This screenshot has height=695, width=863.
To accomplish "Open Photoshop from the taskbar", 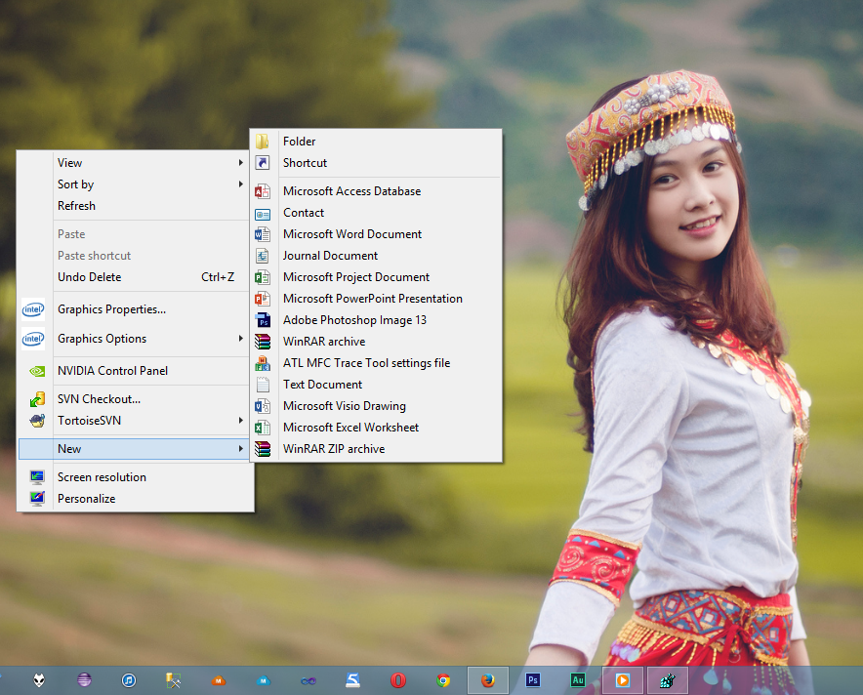I will tap(532, 680).
